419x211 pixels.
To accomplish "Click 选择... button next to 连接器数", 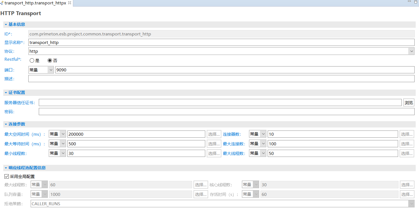I will [407, 134].
